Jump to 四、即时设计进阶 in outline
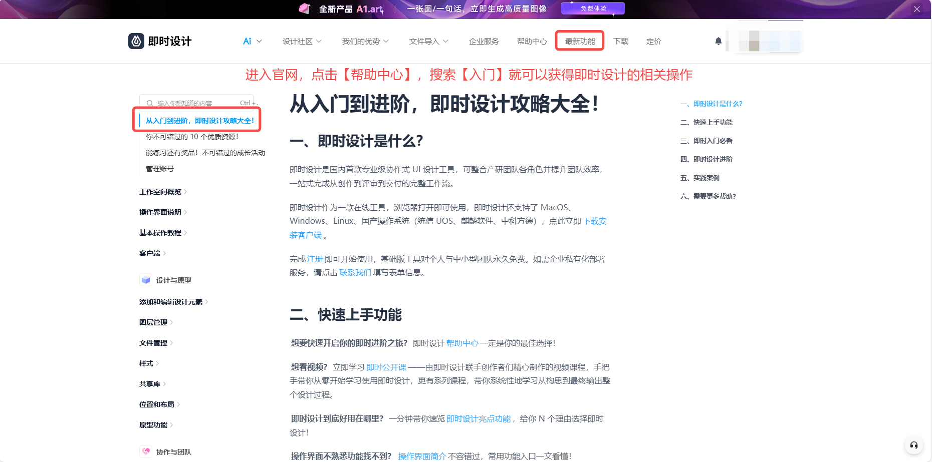932x462 pixels. (x=706, y=159)
